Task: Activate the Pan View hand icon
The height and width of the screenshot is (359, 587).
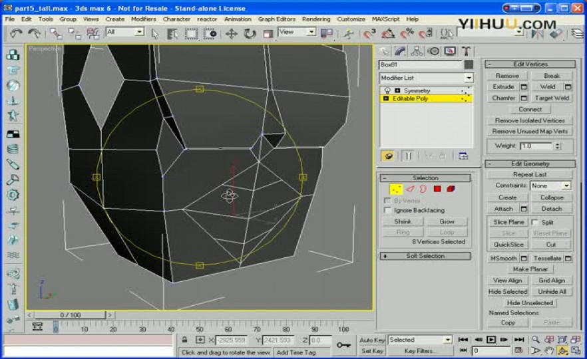Action: 549,350
